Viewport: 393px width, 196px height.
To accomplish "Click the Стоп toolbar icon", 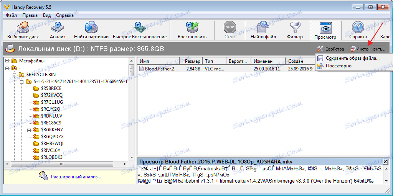I will point(230,31).
